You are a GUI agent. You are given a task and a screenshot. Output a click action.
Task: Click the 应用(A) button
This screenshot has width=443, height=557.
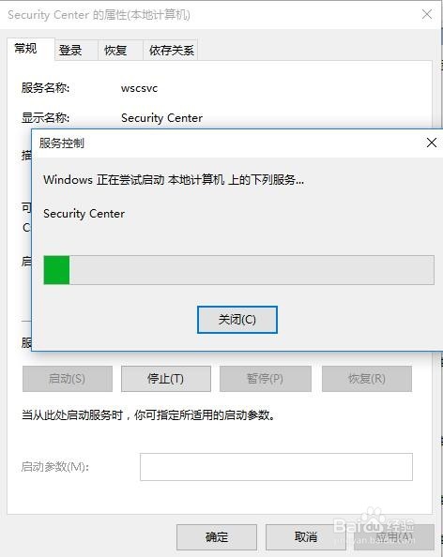(394, 536)
